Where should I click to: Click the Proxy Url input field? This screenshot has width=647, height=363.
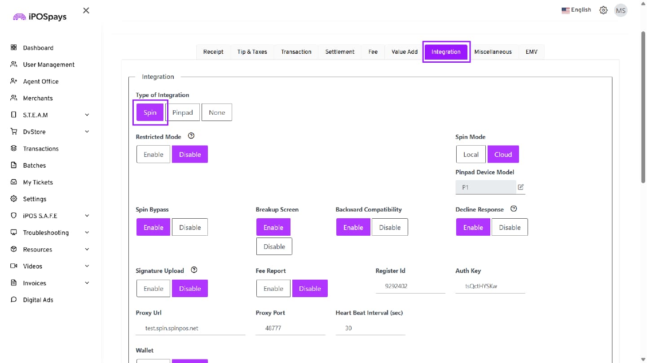tap(190, 328)
